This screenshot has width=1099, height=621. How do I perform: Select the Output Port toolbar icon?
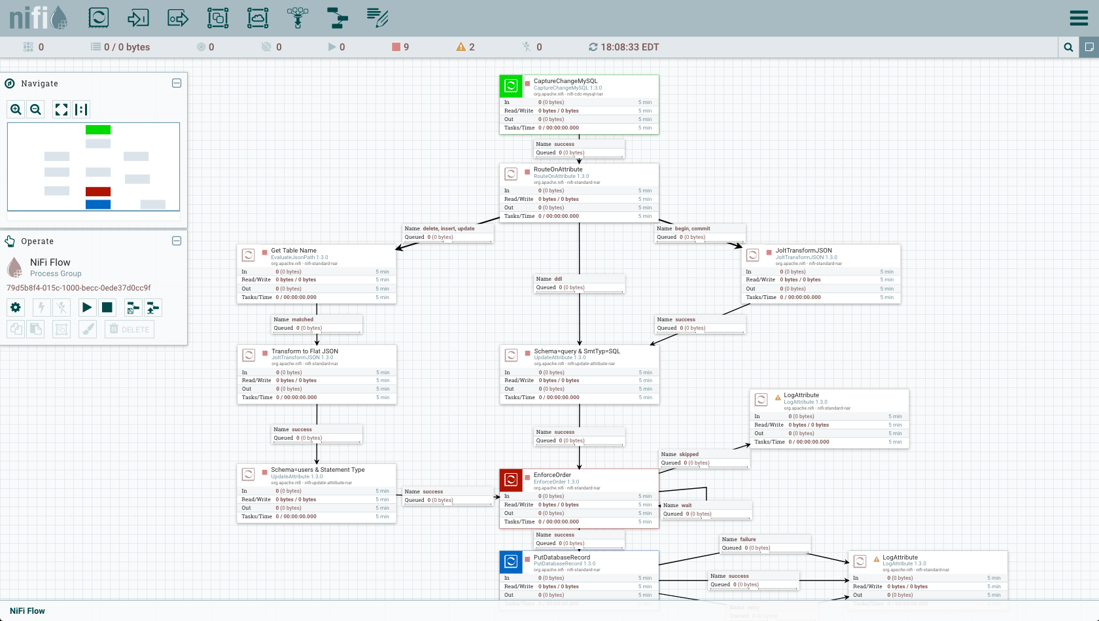(177, 18)
